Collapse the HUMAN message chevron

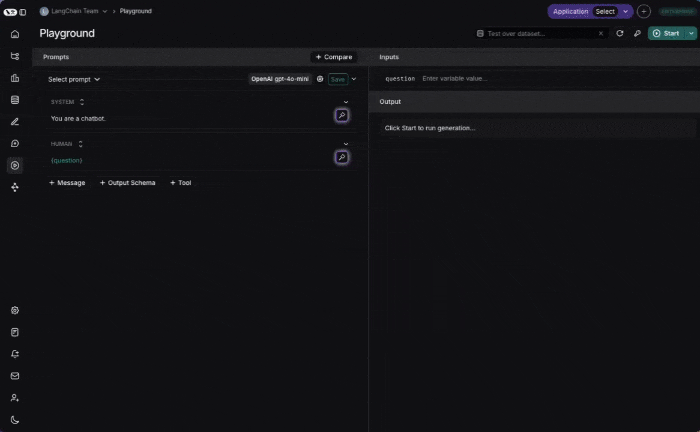pos(346,144)
